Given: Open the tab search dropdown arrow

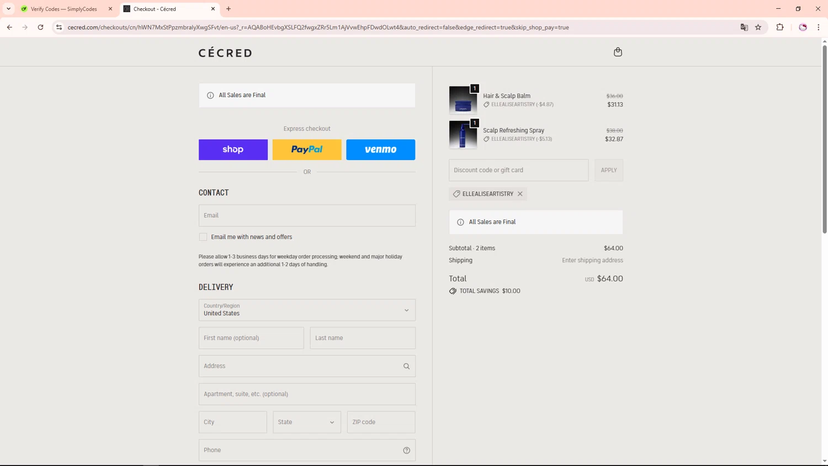Looking at the screenshot, I should pos(9,9).
